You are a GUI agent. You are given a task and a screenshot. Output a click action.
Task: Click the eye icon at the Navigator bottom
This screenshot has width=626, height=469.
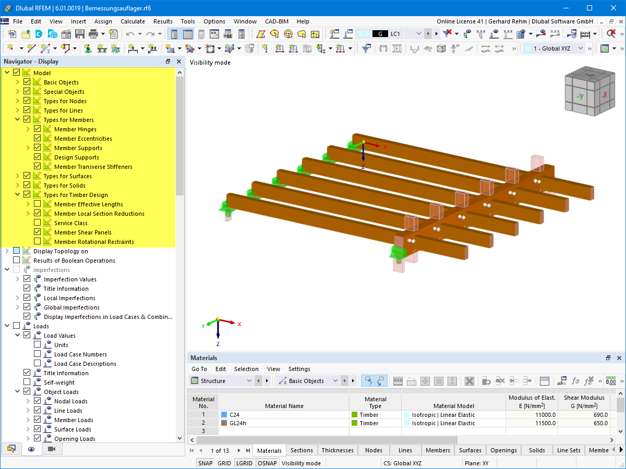point(31,449)
